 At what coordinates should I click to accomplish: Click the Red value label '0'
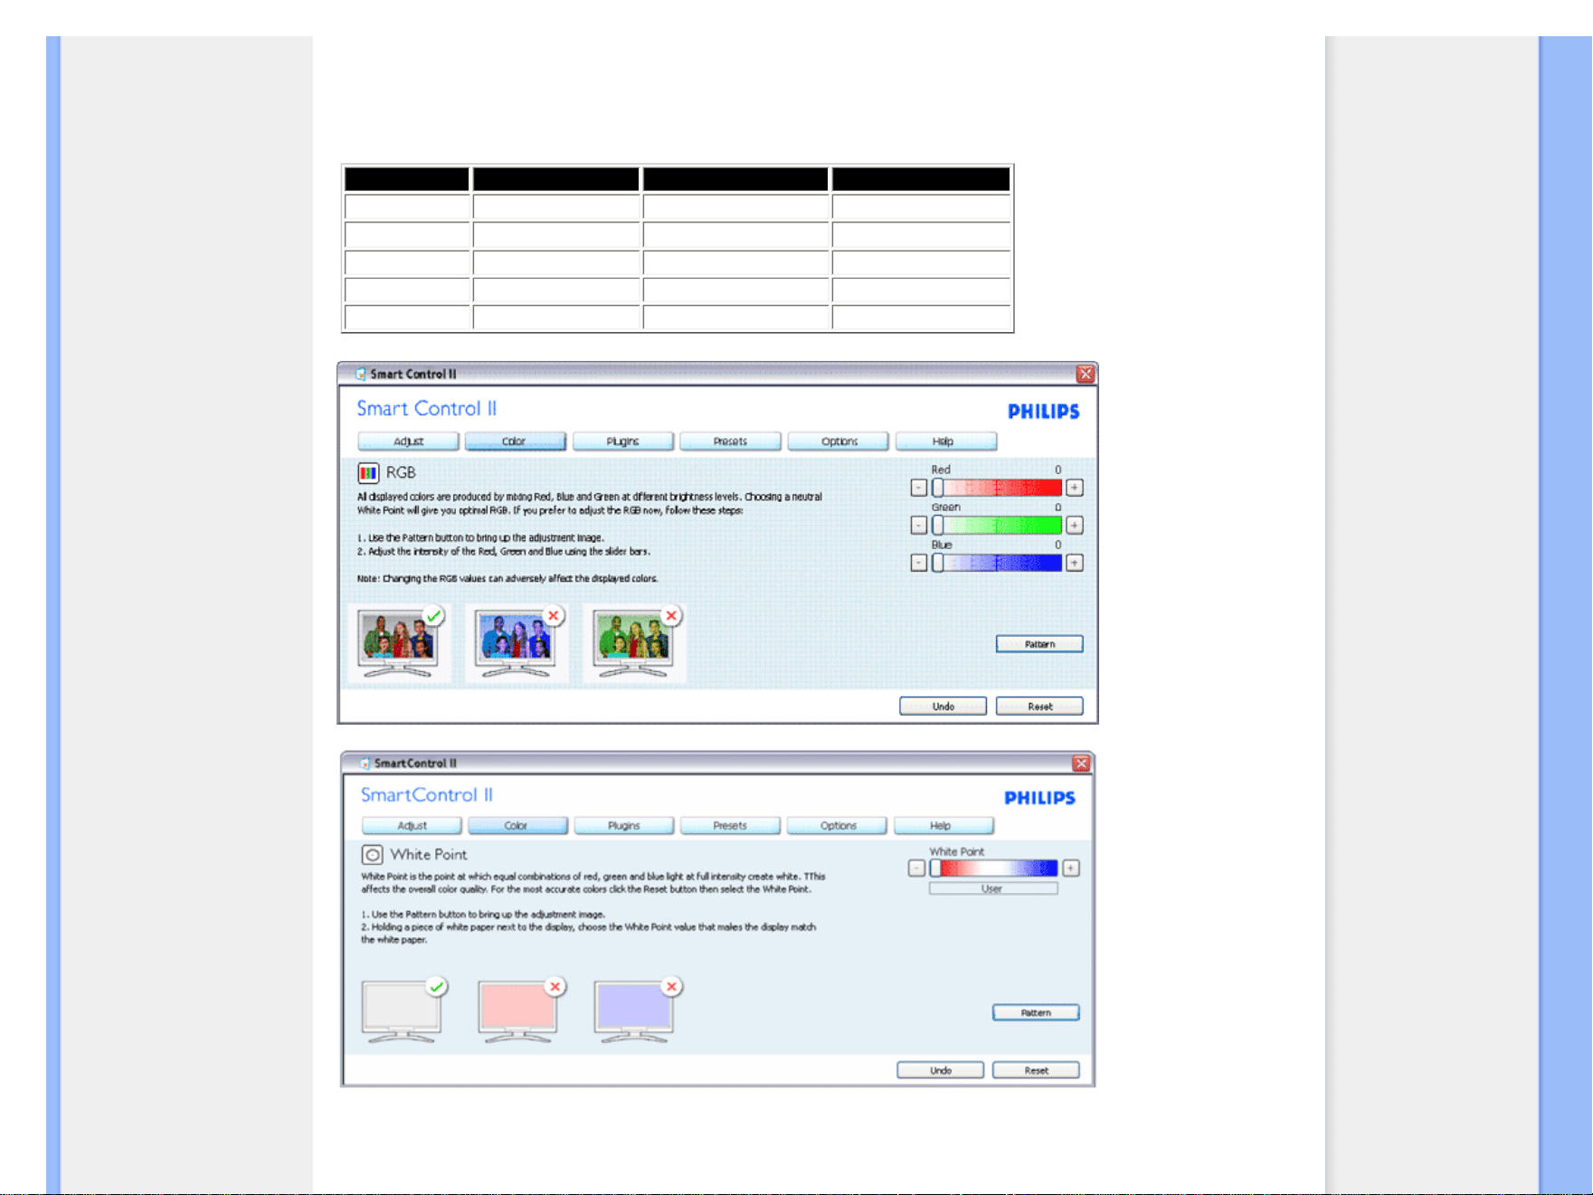(1057, 469)
